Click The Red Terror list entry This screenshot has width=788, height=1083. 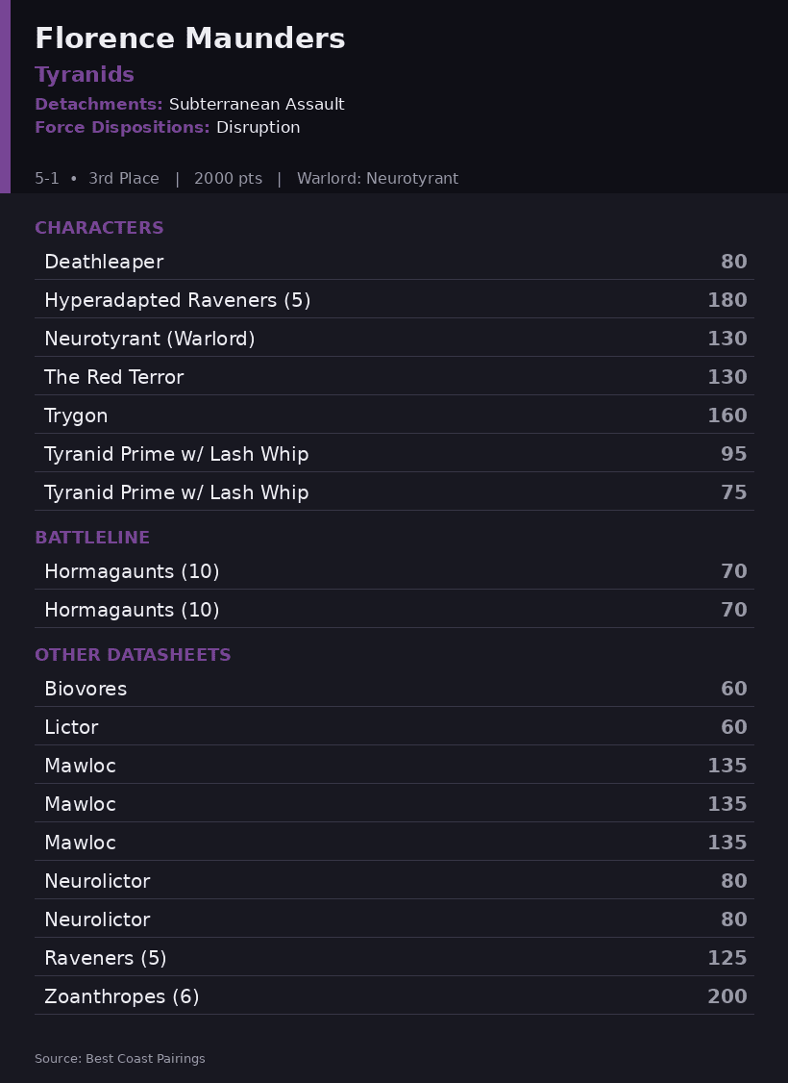coord(394,377)
